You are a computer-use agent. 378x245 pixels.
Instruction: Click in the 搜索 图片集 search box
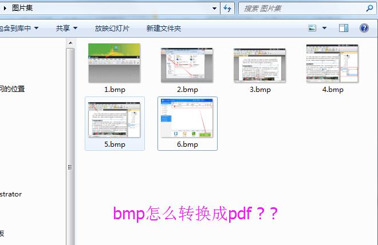(301, 8)
